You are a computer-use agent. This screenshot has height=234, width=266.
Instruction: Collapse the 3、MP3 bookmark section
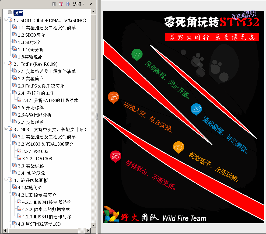[x=6, y=128]
